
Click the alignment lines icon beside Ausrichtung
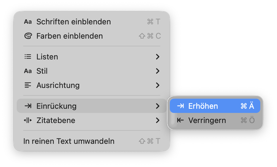tap(28, 85)
